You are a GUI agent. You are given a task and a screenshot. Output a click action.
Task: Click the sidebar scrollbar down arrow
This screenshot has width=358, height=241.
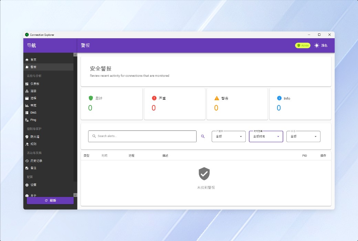pyautogui.click(x=75, y=195)
